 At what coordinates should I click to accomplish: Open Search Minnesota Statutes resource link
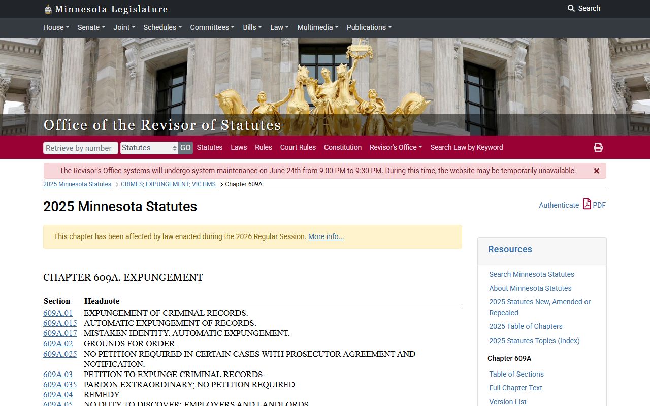click(532, 274)
